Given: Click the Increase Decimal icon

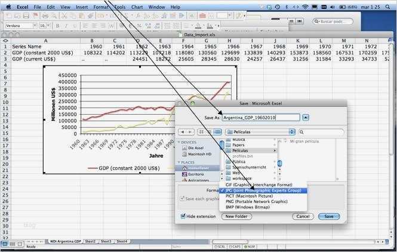Looking at the screenshot, I should [x=148, y=26].
